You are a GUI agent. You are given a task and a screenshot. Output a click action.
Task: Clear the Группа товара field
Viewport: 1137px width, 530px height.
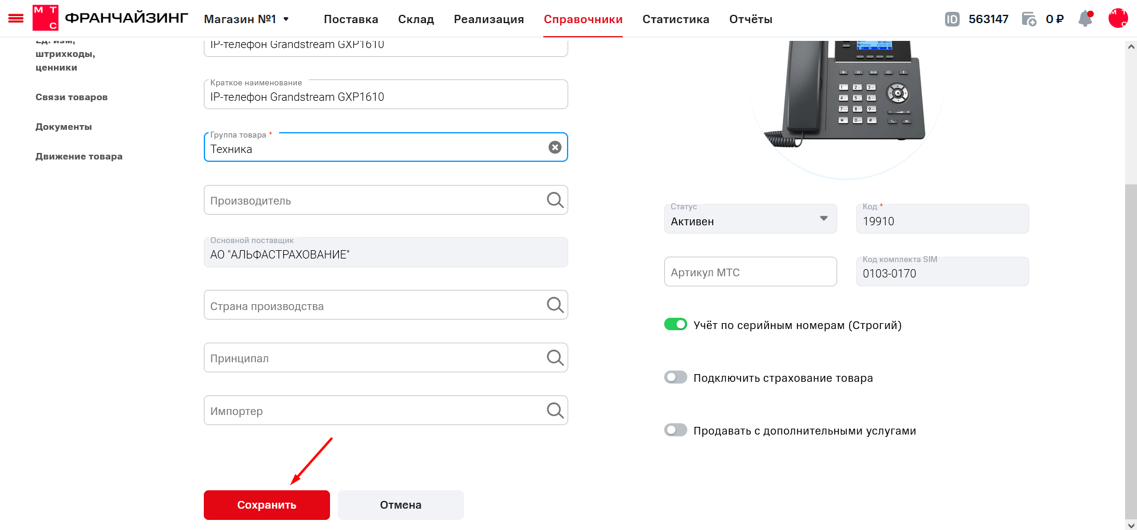(555, 147)
